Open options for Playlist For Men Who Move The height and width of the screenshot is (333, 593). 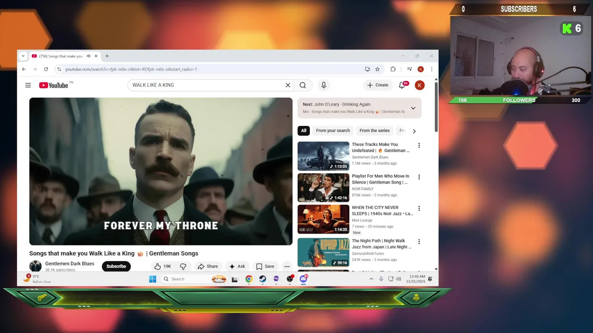tap(419, 177)
